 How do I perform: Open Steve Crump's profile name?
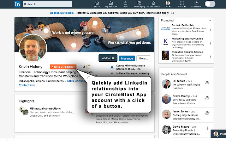point(181,96)
